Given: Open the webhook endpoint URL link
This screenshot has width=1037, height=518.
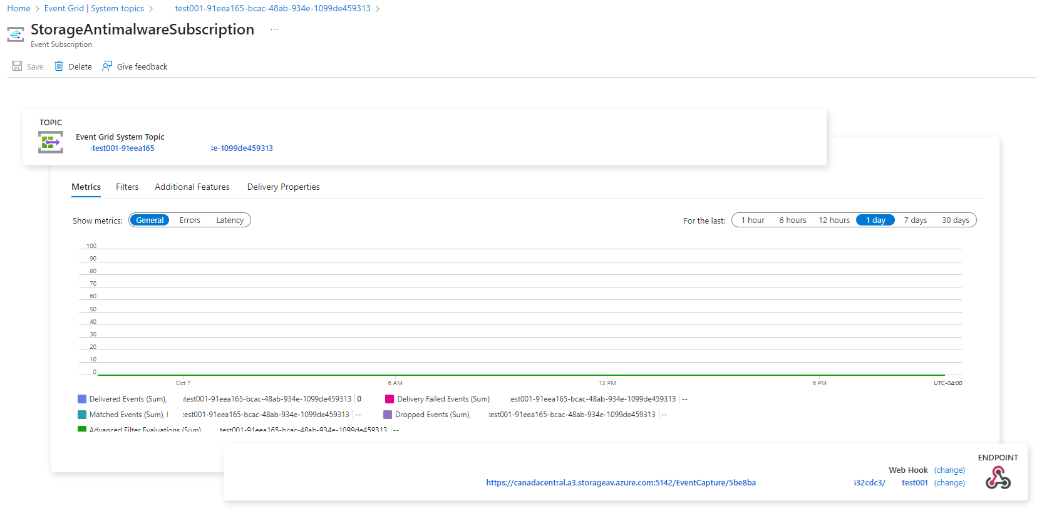Looking at the screenshot, I should coord(621,483).
